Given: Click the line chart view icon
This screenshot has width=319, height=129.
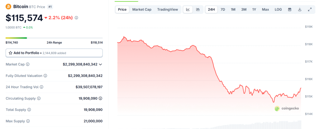Looking at the screenshot, I should coord(188,10).
